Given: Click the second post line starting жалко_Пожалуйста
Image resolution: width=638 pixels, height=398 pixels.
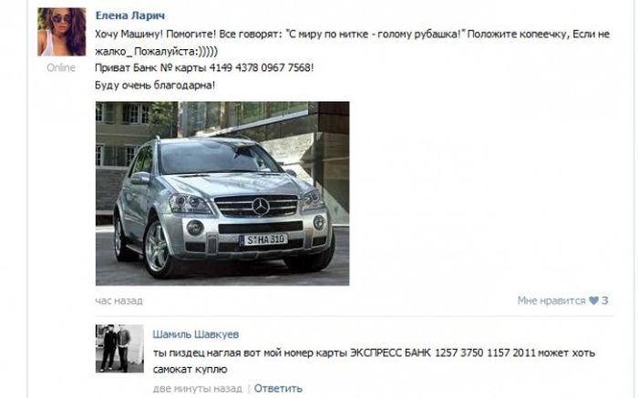Looking at the screenshot, I should point(156,52).
